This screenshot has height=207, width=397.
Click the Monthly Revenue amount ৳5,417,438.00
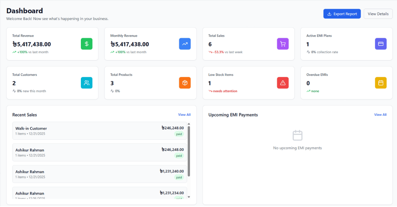[x=130, y=44]
